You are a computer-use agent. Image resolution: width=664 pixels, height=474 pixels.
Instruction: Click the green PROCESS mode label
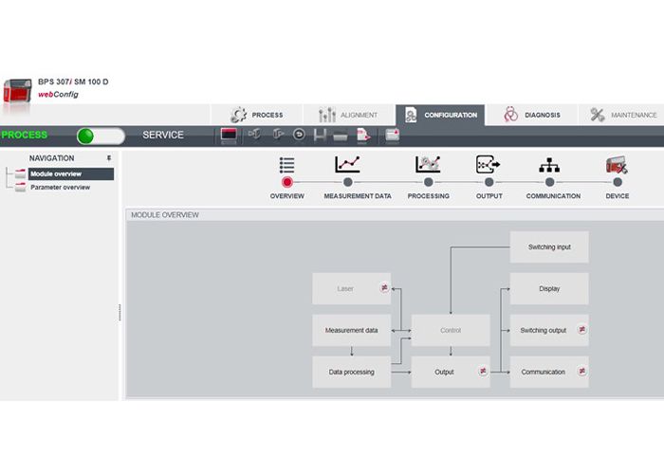pyautogui.click(x=24, y=135)
